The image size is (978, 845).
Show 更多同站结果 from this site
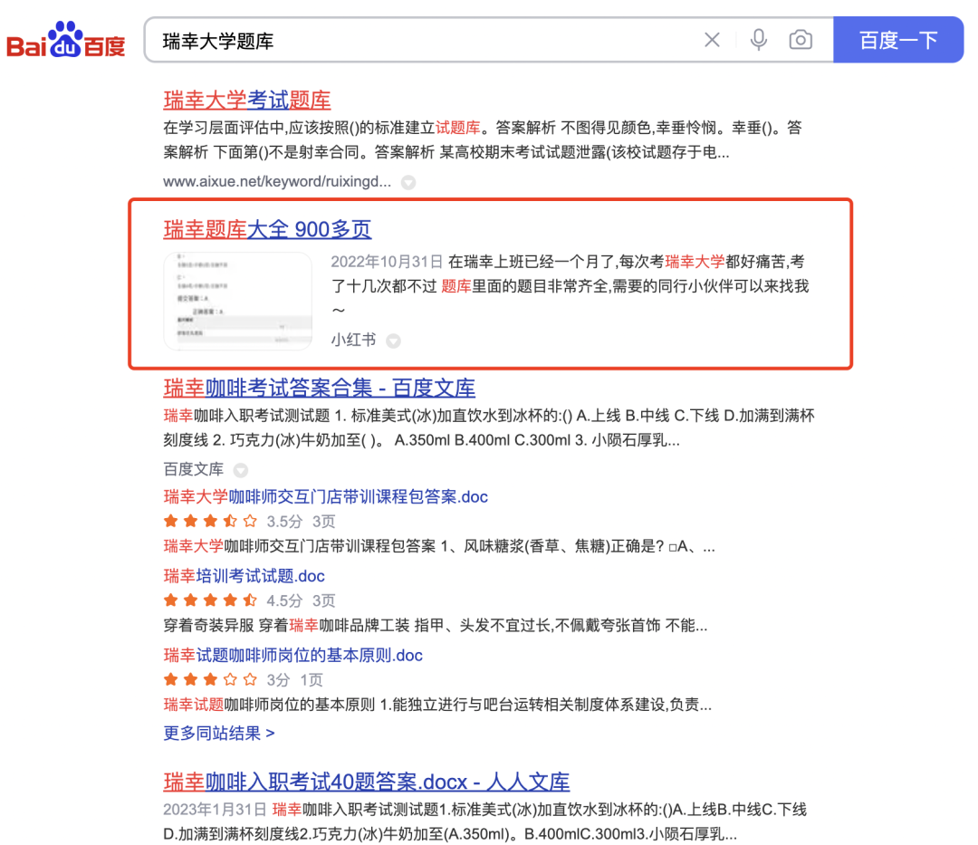point(219,734)
